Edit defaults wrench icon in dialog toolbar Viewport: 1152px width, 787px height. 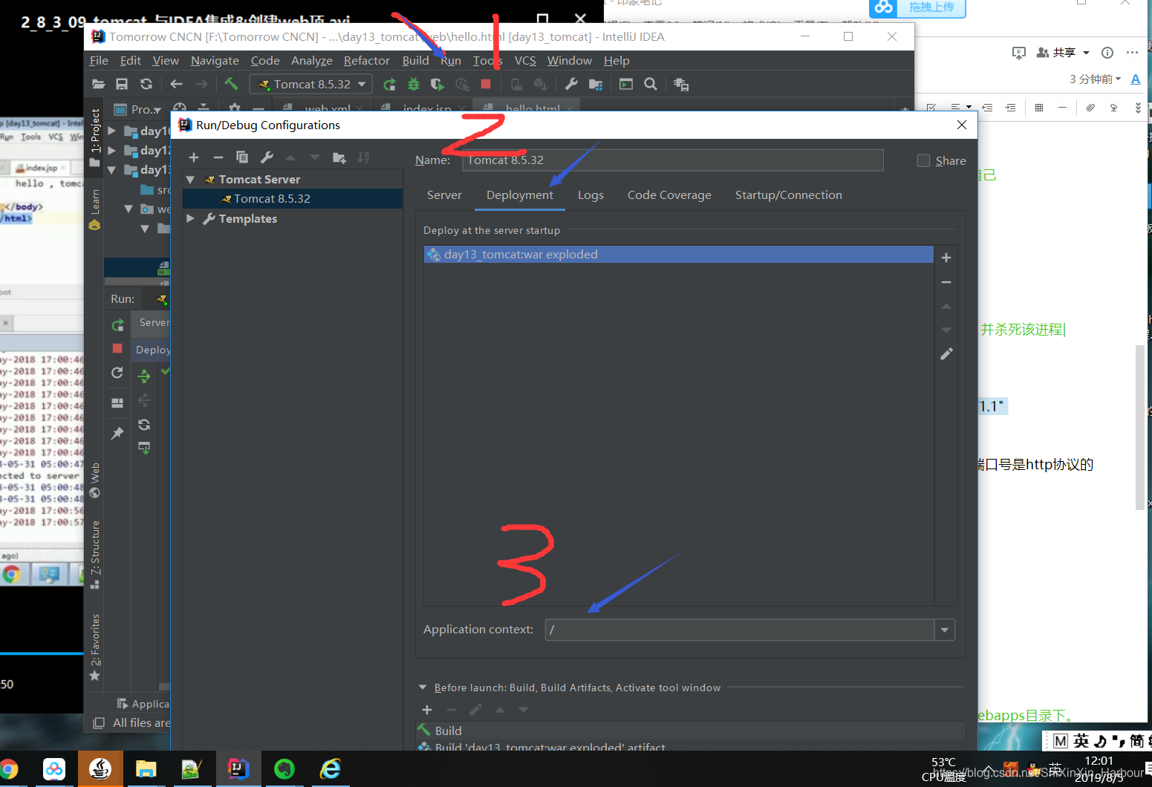pyautogui.click(x=267, y=157)
